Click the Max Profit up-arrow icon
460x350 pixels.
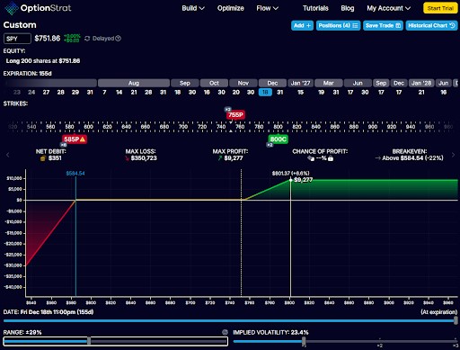220,158
